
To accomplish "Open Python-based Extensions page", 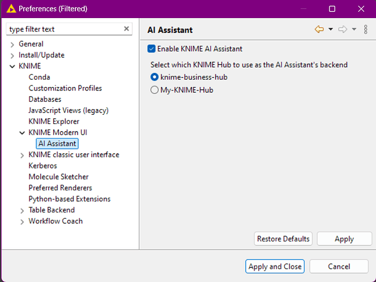I will pos(70,199).
